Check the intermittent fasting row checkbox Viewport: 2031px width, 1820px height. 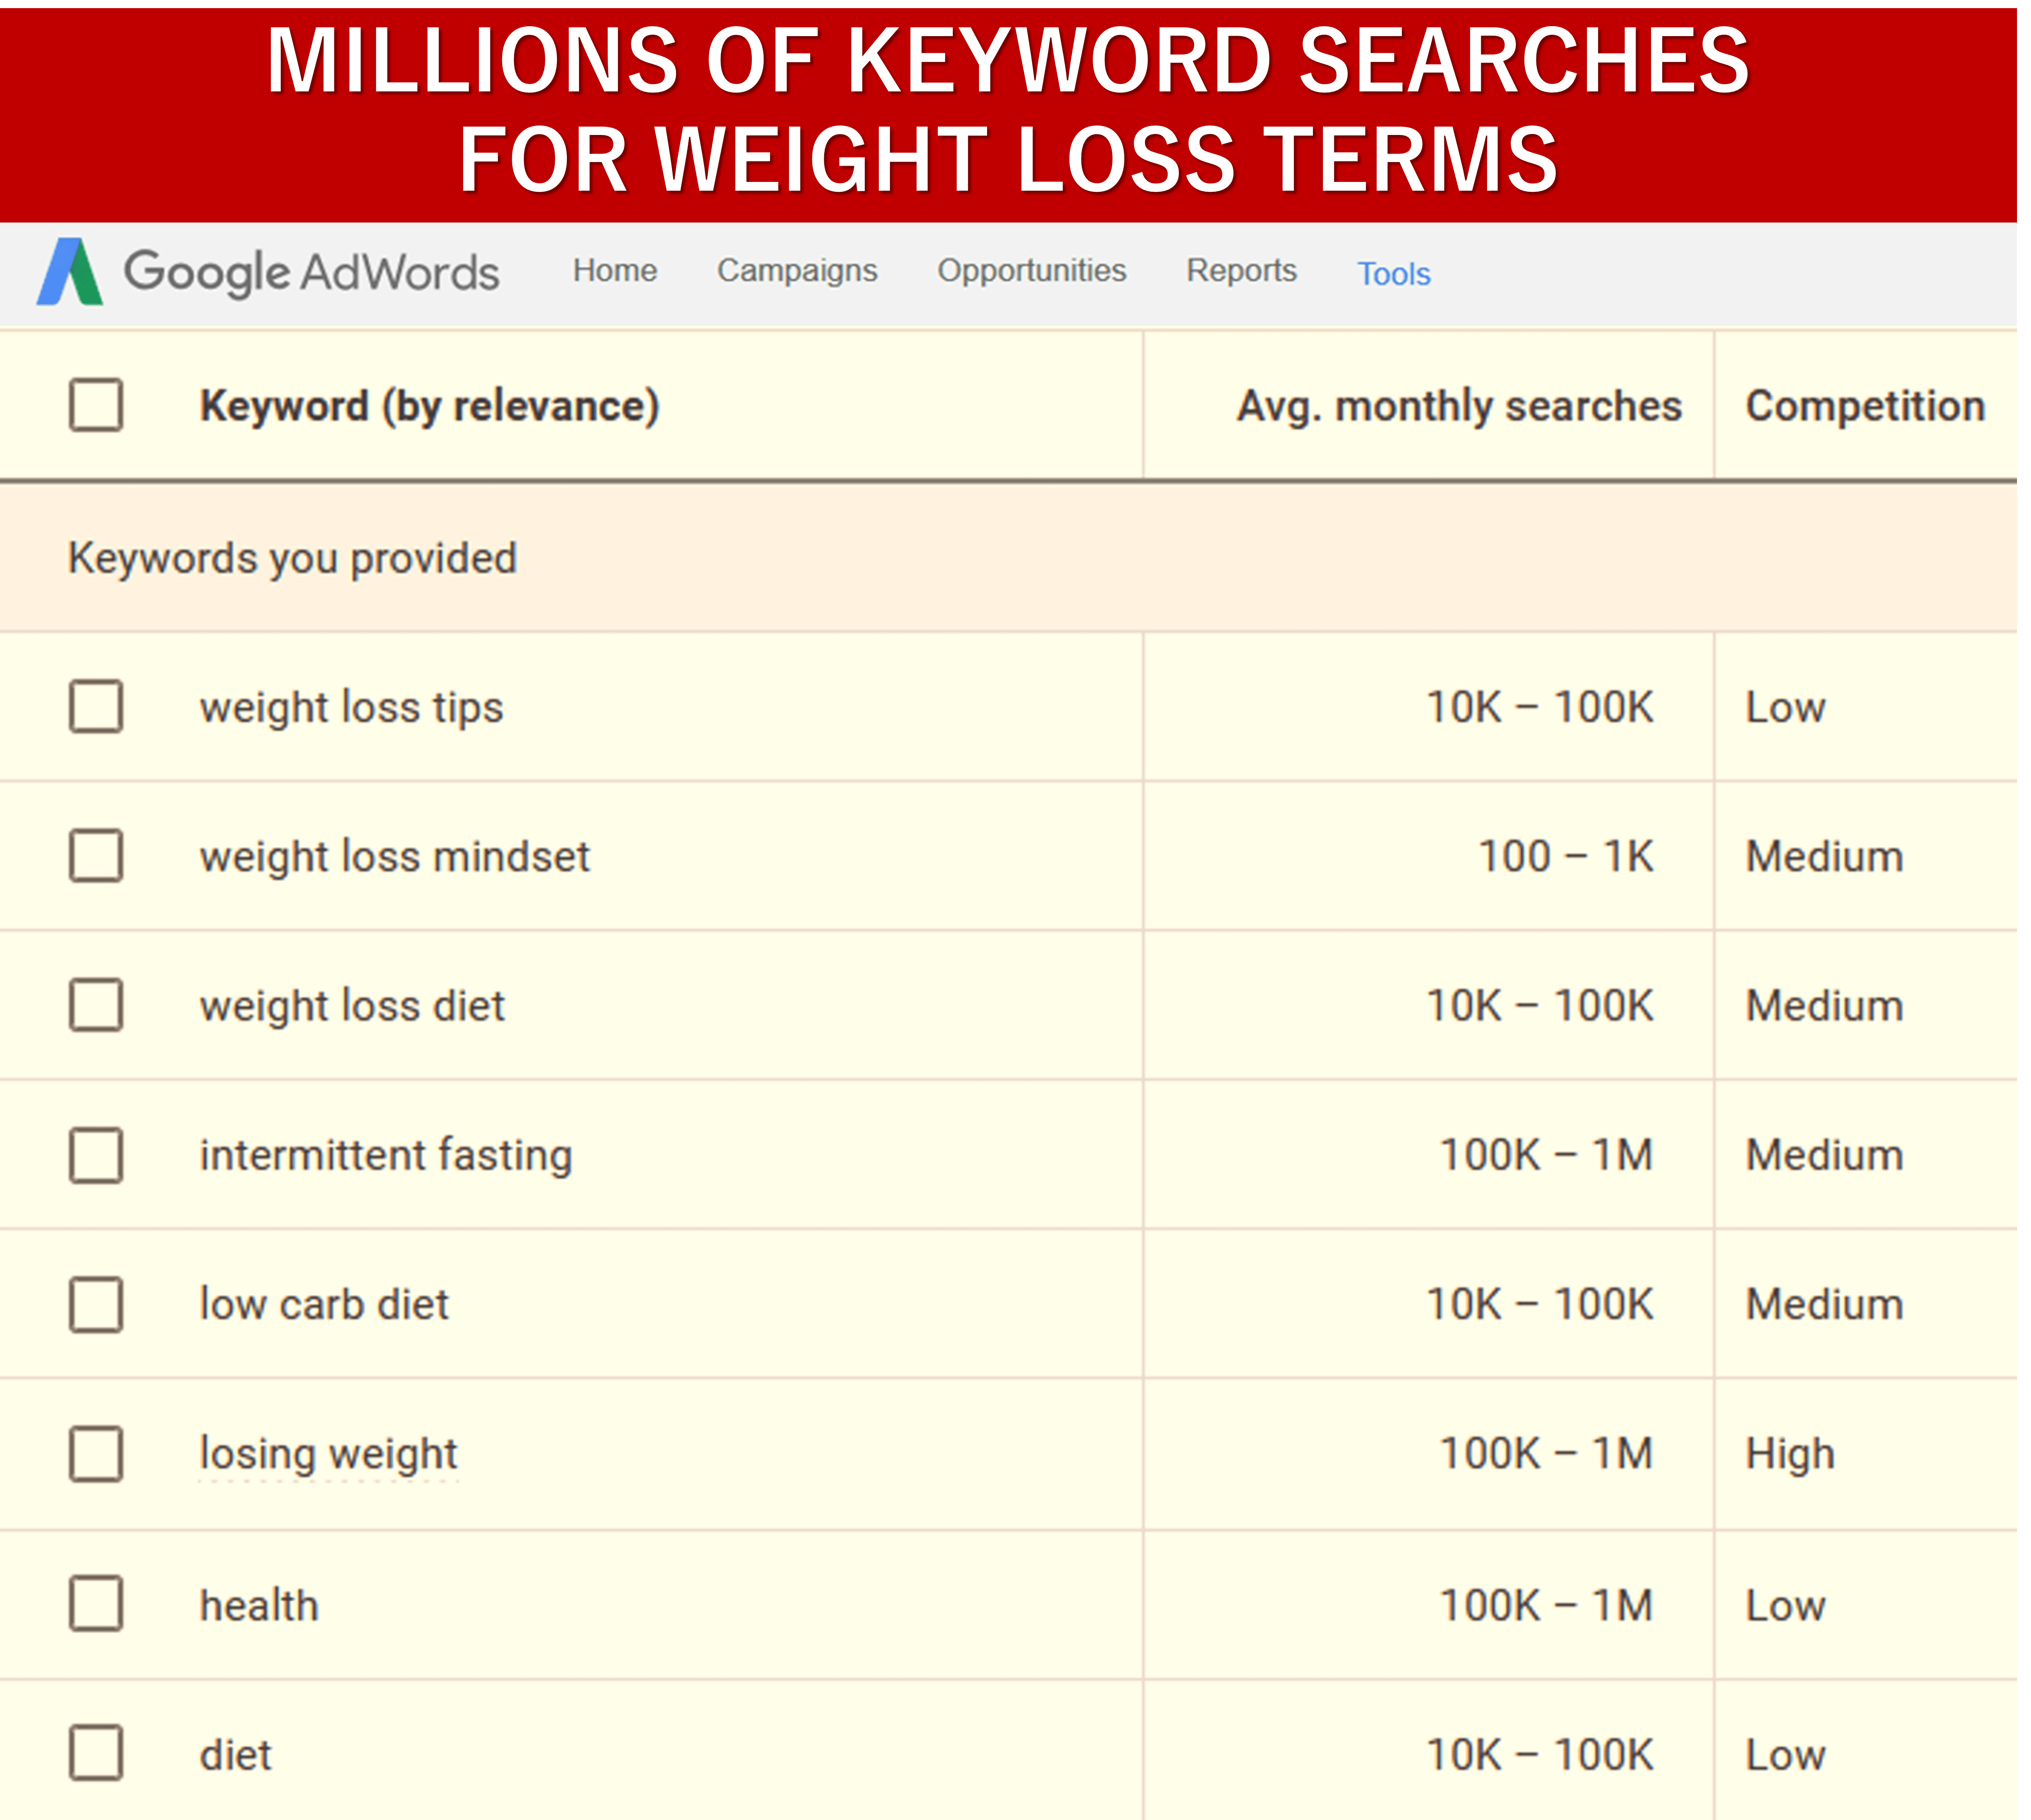[x=96, y=1155]
